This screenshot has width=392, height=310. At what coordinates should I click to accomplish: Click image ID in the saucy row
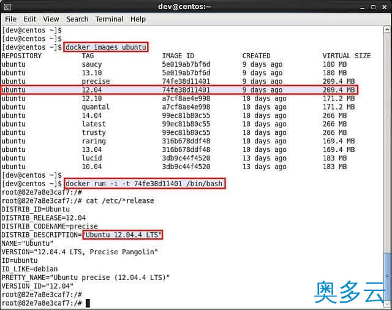point(186,64)
